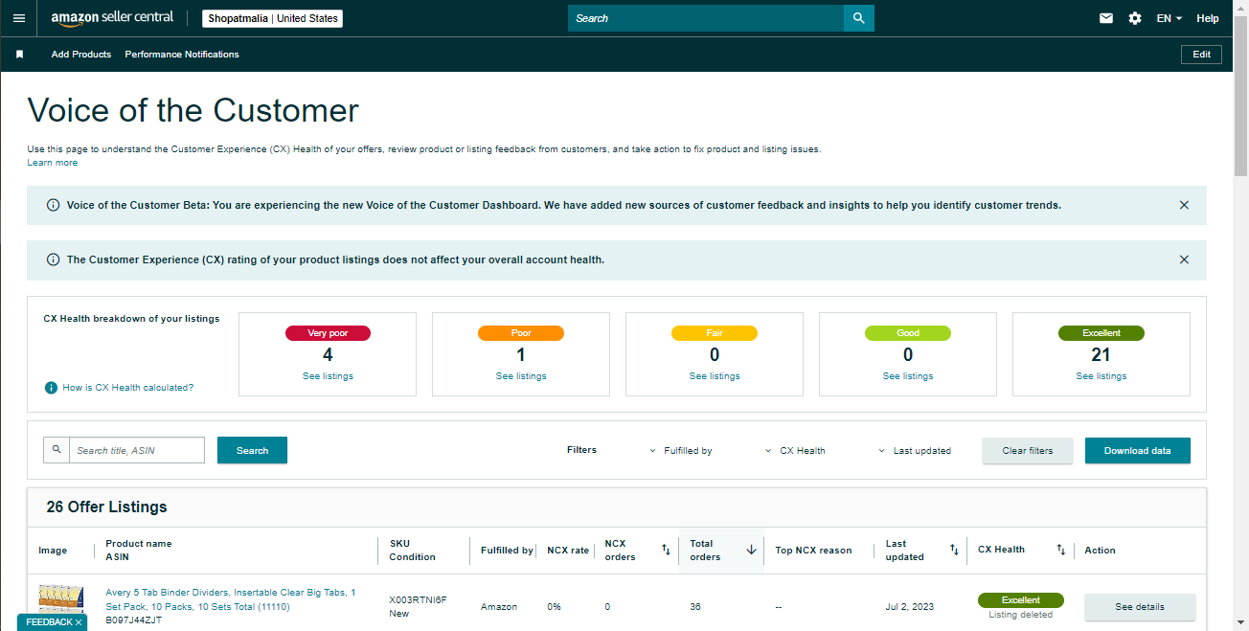This screenshot has width=1249, height=631.
Task: Click the Top NCX reason column header
Action: (x=813, y=551)
